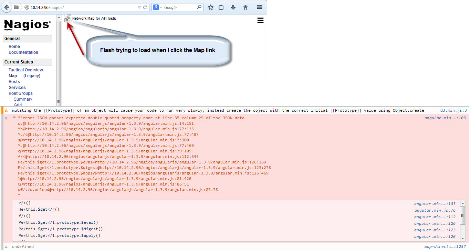The image size is (471, 251).
Task: Open the source link on the JSON.parse error row
Action: pos(445,118)
